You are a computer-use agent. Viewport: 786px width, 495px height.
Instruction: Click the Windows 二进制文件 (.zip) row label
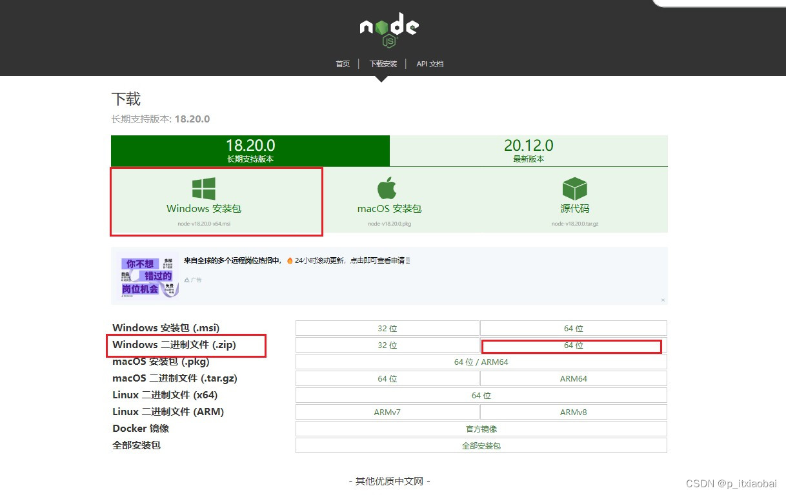174,345
